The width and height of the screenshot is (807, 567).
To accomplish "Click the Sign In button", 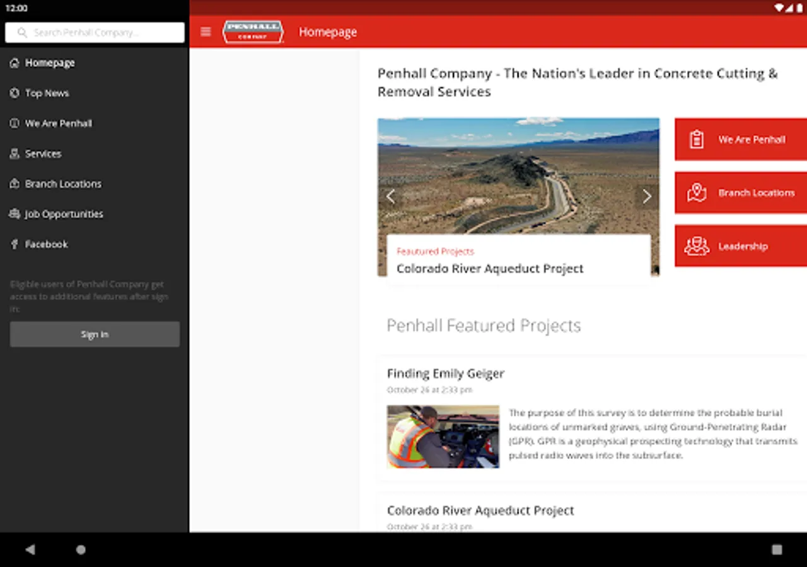I will coord(95,335).
